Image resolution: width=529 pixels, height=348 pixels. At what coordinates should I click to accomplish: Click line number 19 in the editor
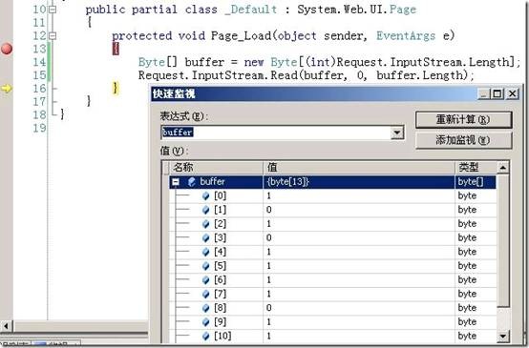click(39, 128)
